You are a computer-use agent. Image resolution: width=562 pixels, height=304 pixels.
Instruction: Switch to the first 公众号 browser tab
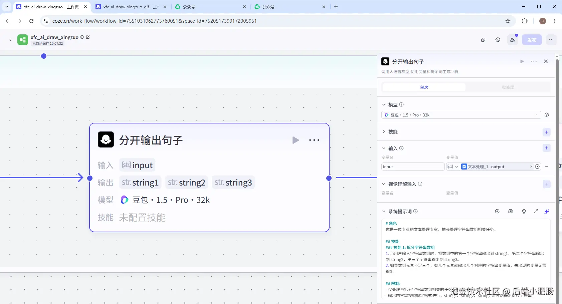click(x=211, y=7)
